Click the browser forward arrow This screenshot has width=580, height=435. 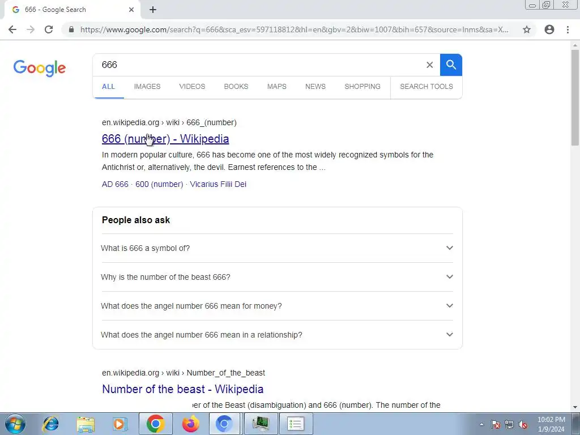[x=31, y=29]
